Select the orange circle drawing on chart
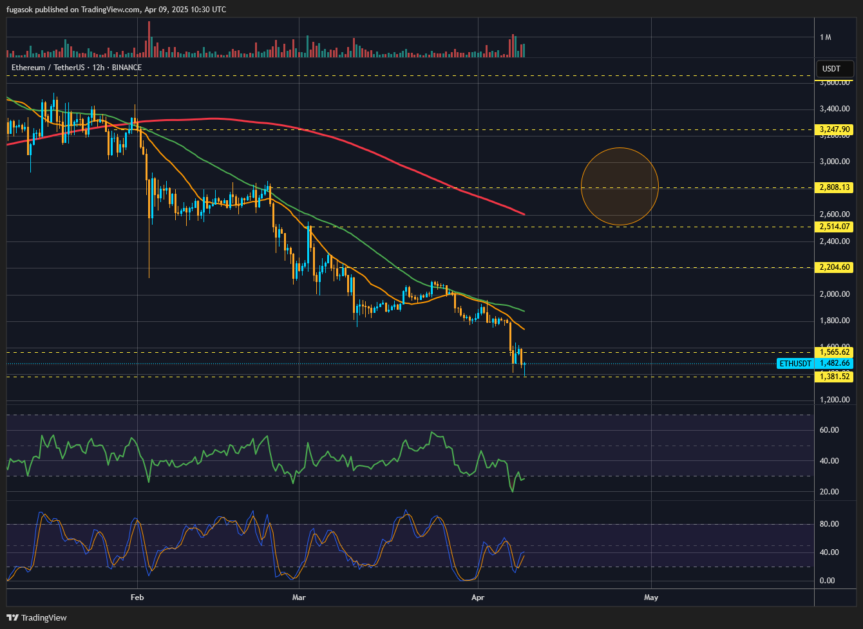The image size is (863, 629). coord(620,187)
